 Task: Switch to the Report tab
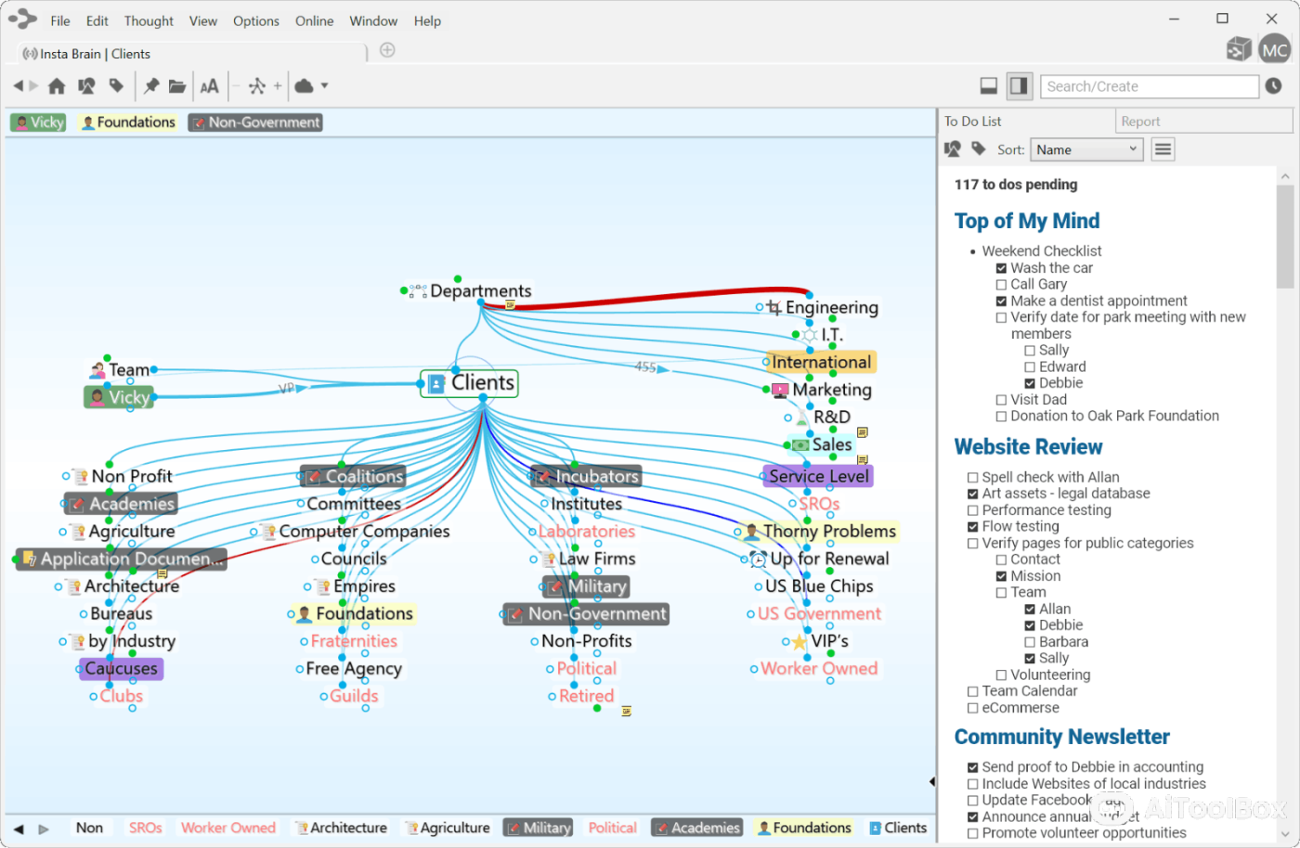1140,122
